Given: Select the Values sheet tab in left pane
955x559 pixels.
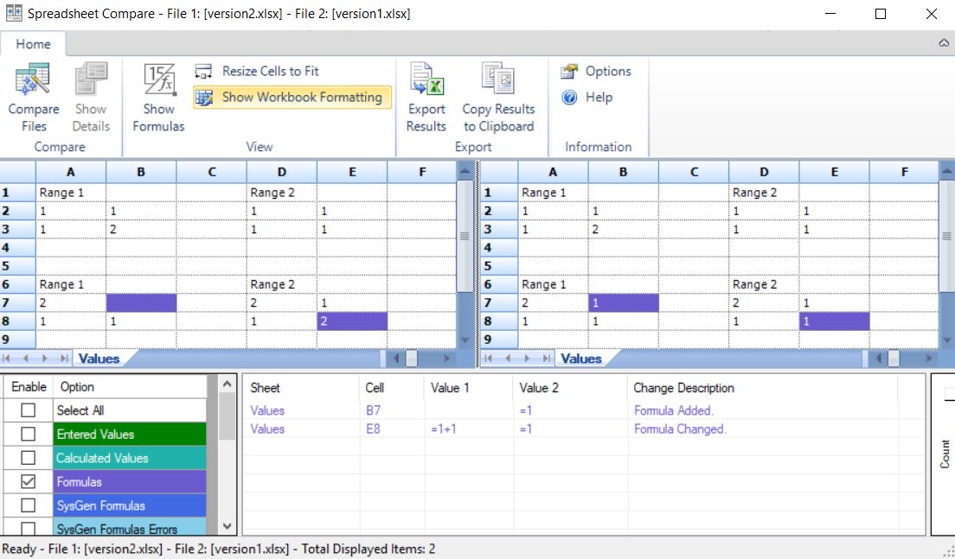Looking at the screenshot, I should [x=99, y=358].
